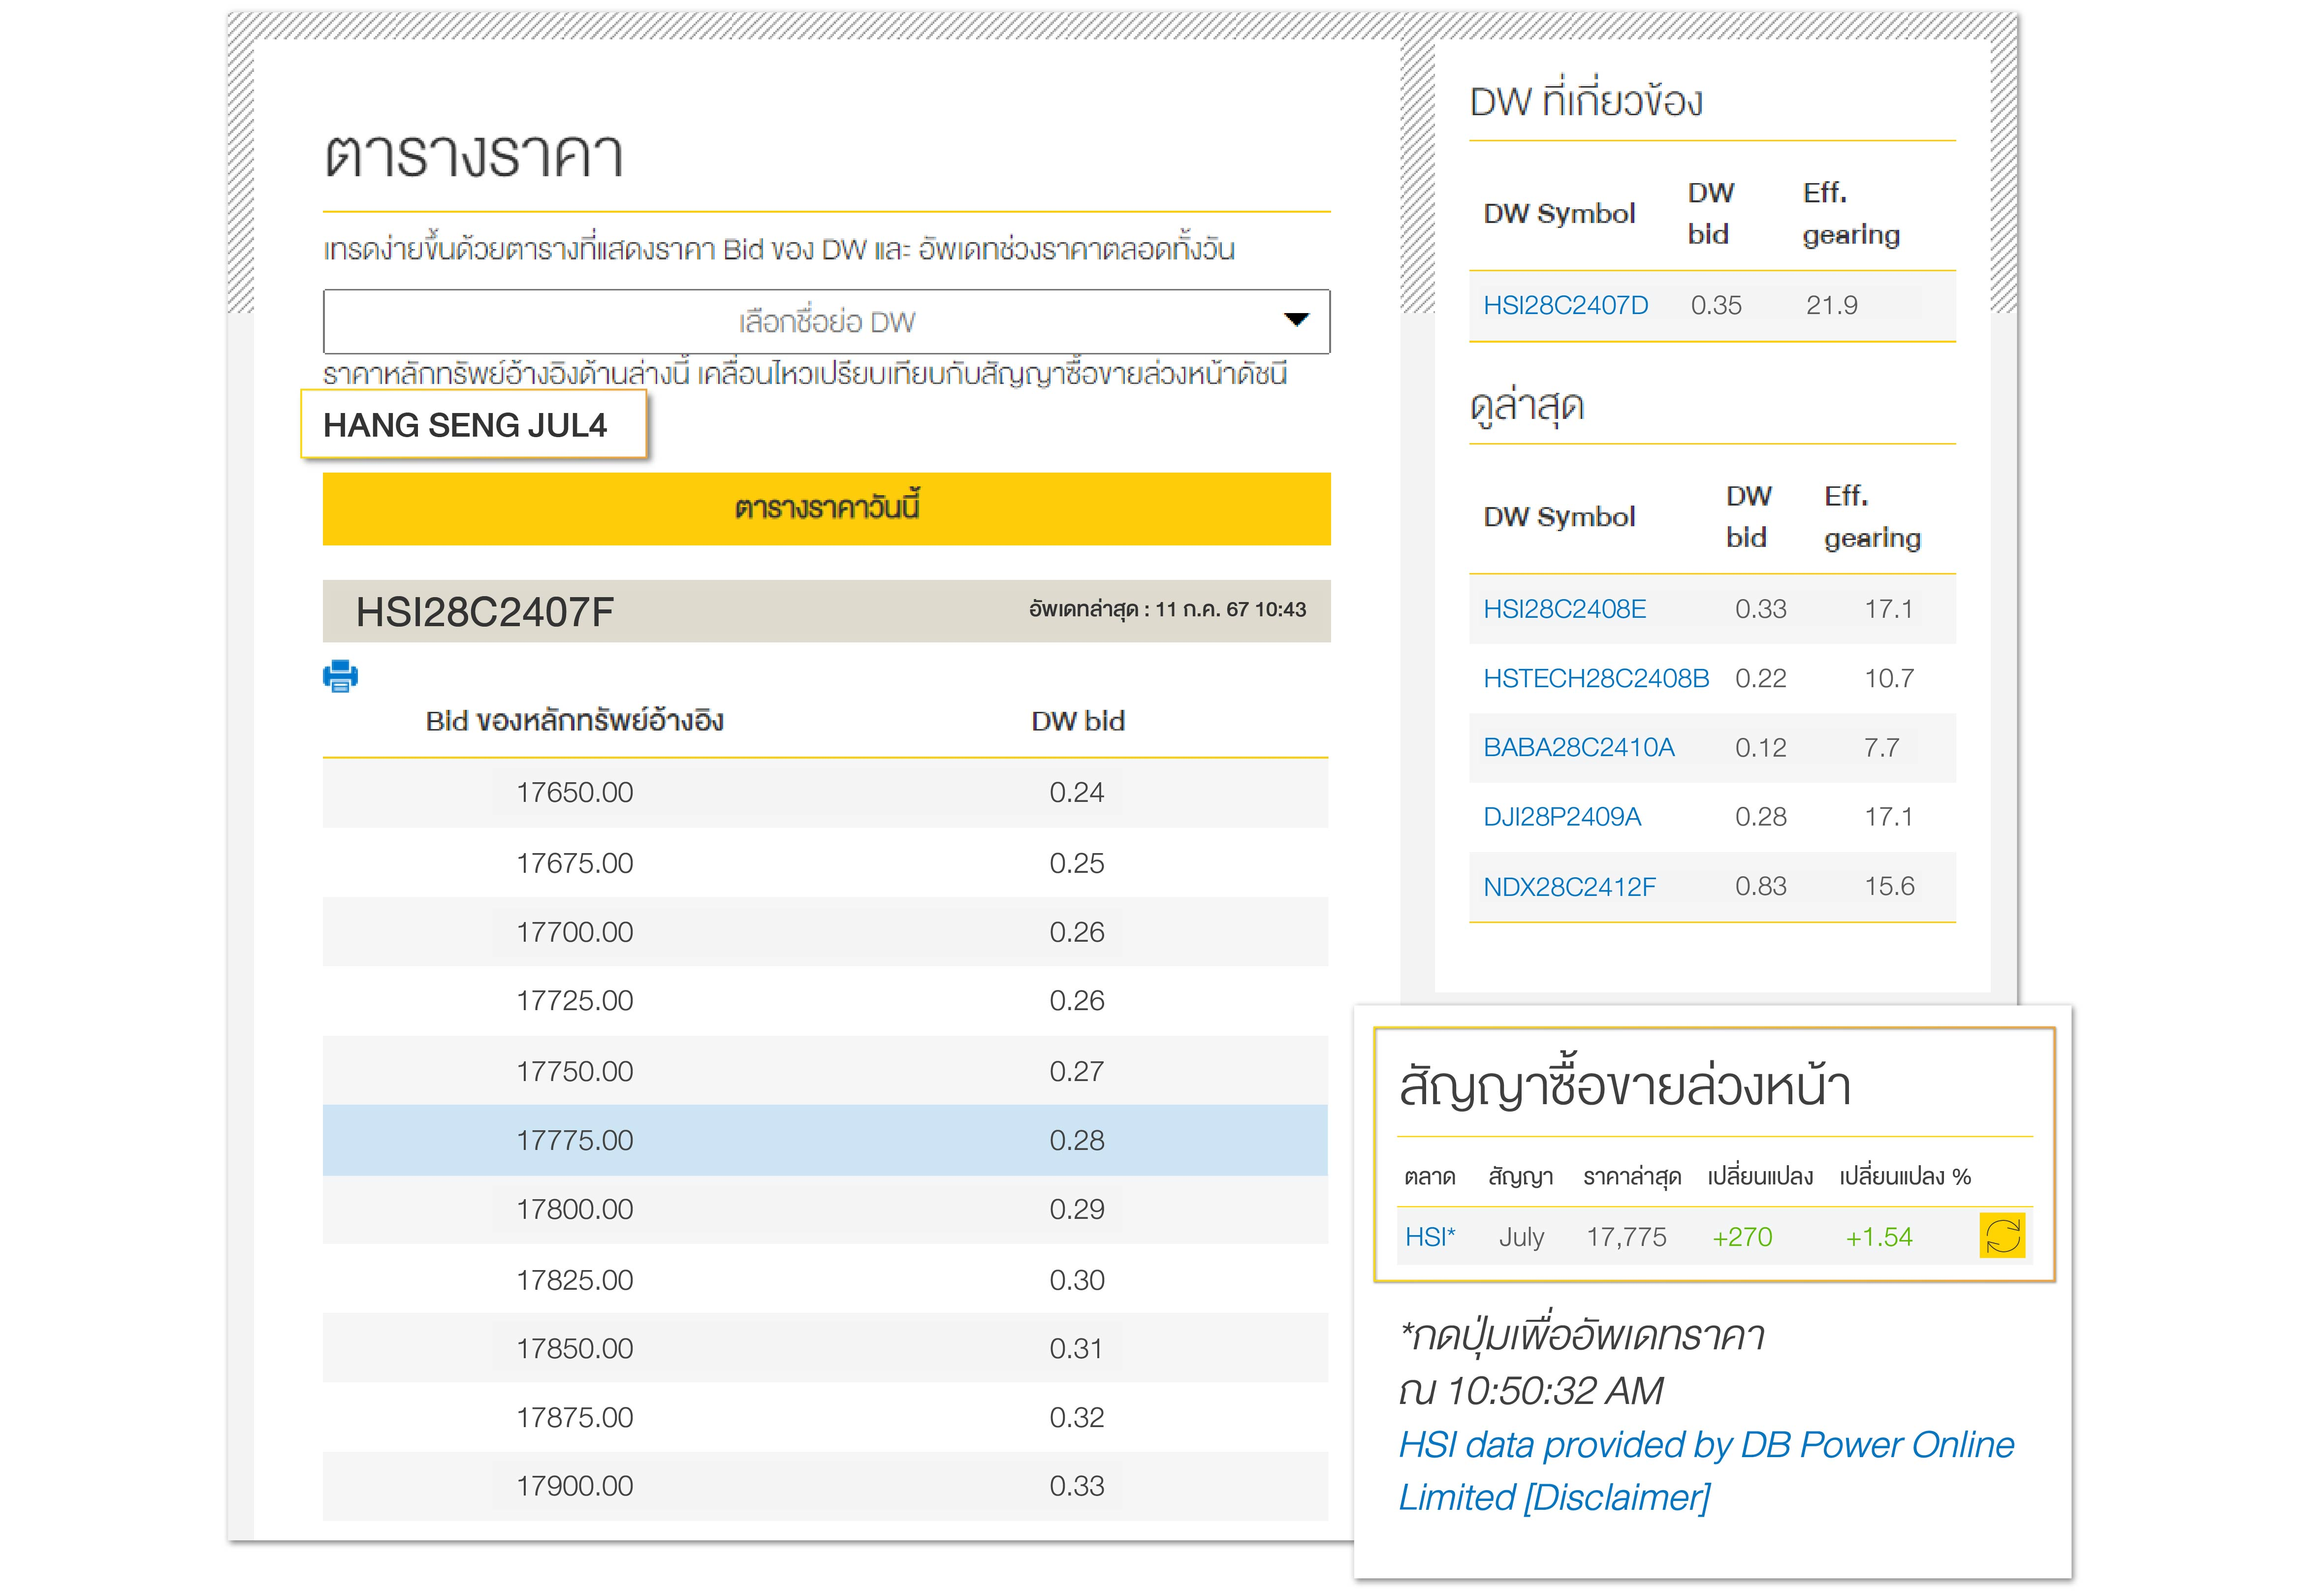Select eff. gearing 10.7 for HSTECH28C2408B
This screenshot has height=1593, width=2324.
[1889, 678]
